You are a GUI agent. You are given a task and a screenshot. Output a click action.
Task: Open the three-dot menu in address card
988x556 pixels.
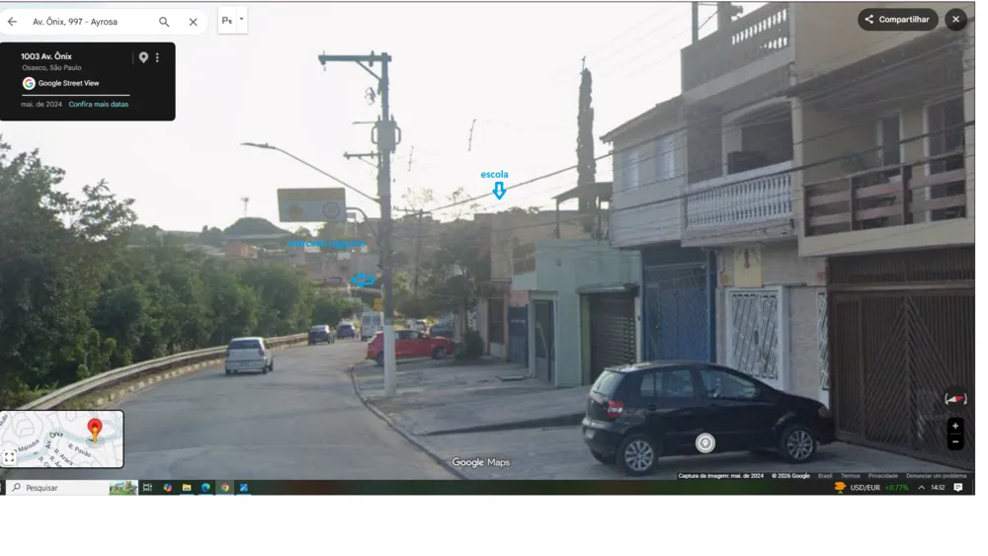pyautogui.click(x=157, y=57)
